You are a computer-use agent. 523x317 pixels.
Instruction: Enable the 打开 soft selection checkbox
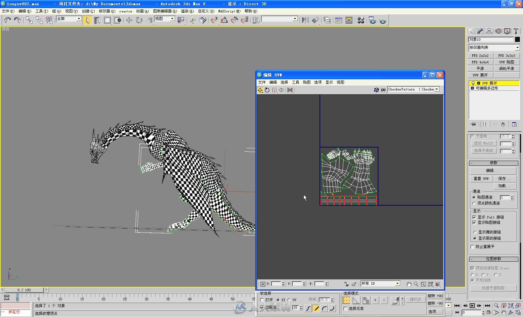pos(262,300)
